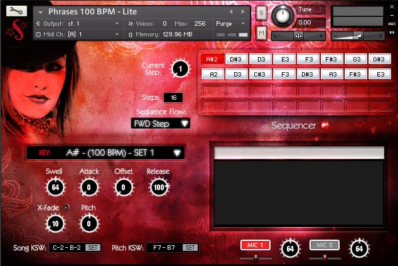This screenshot has width=398, height=266.
Task: Toggle the X-Fade enable LED
Action: pyautogui.click(x=66, y=208)
